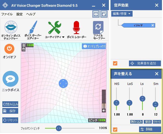Image resolution: width=163 pixels, height=134 pixels.
Task: Click the formant pitch 100% value
Action: click(103, 128)
